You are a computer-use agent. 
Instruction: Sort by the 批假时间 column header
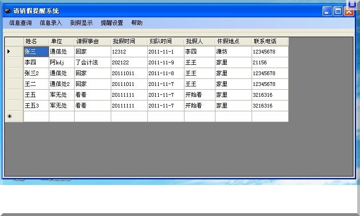tap(129, 41)
